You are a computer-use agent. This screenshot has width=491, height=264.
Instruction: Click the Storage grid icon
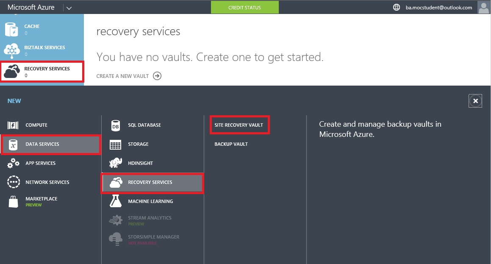(116, 145)
